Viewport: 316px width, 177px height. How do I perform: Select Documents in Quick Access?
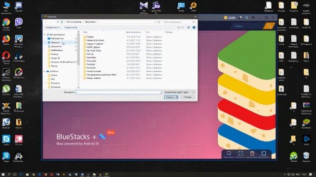56,46
